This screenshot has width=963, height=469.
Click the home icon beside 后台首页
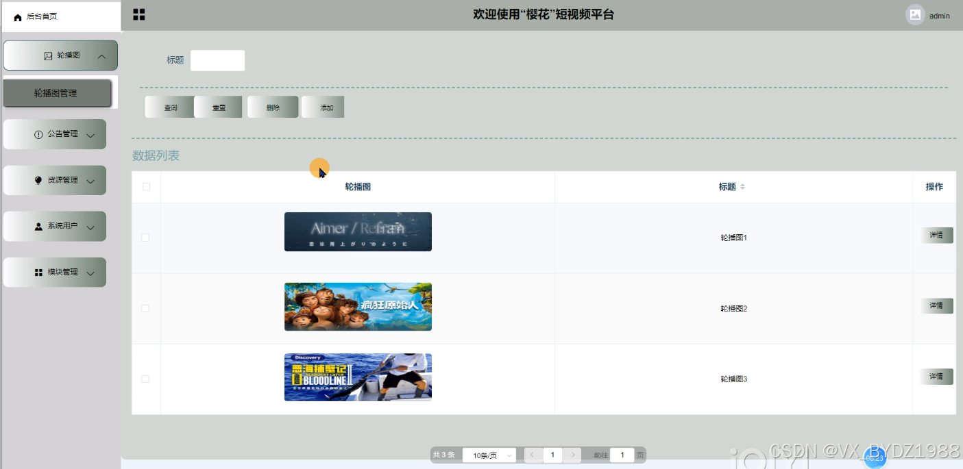coord(18,17)
